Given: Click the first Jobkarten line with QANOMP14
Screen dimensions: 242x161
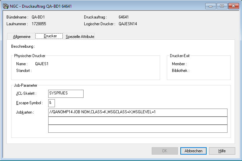Looking at the screenshot, I should click(x=138, y=112).
